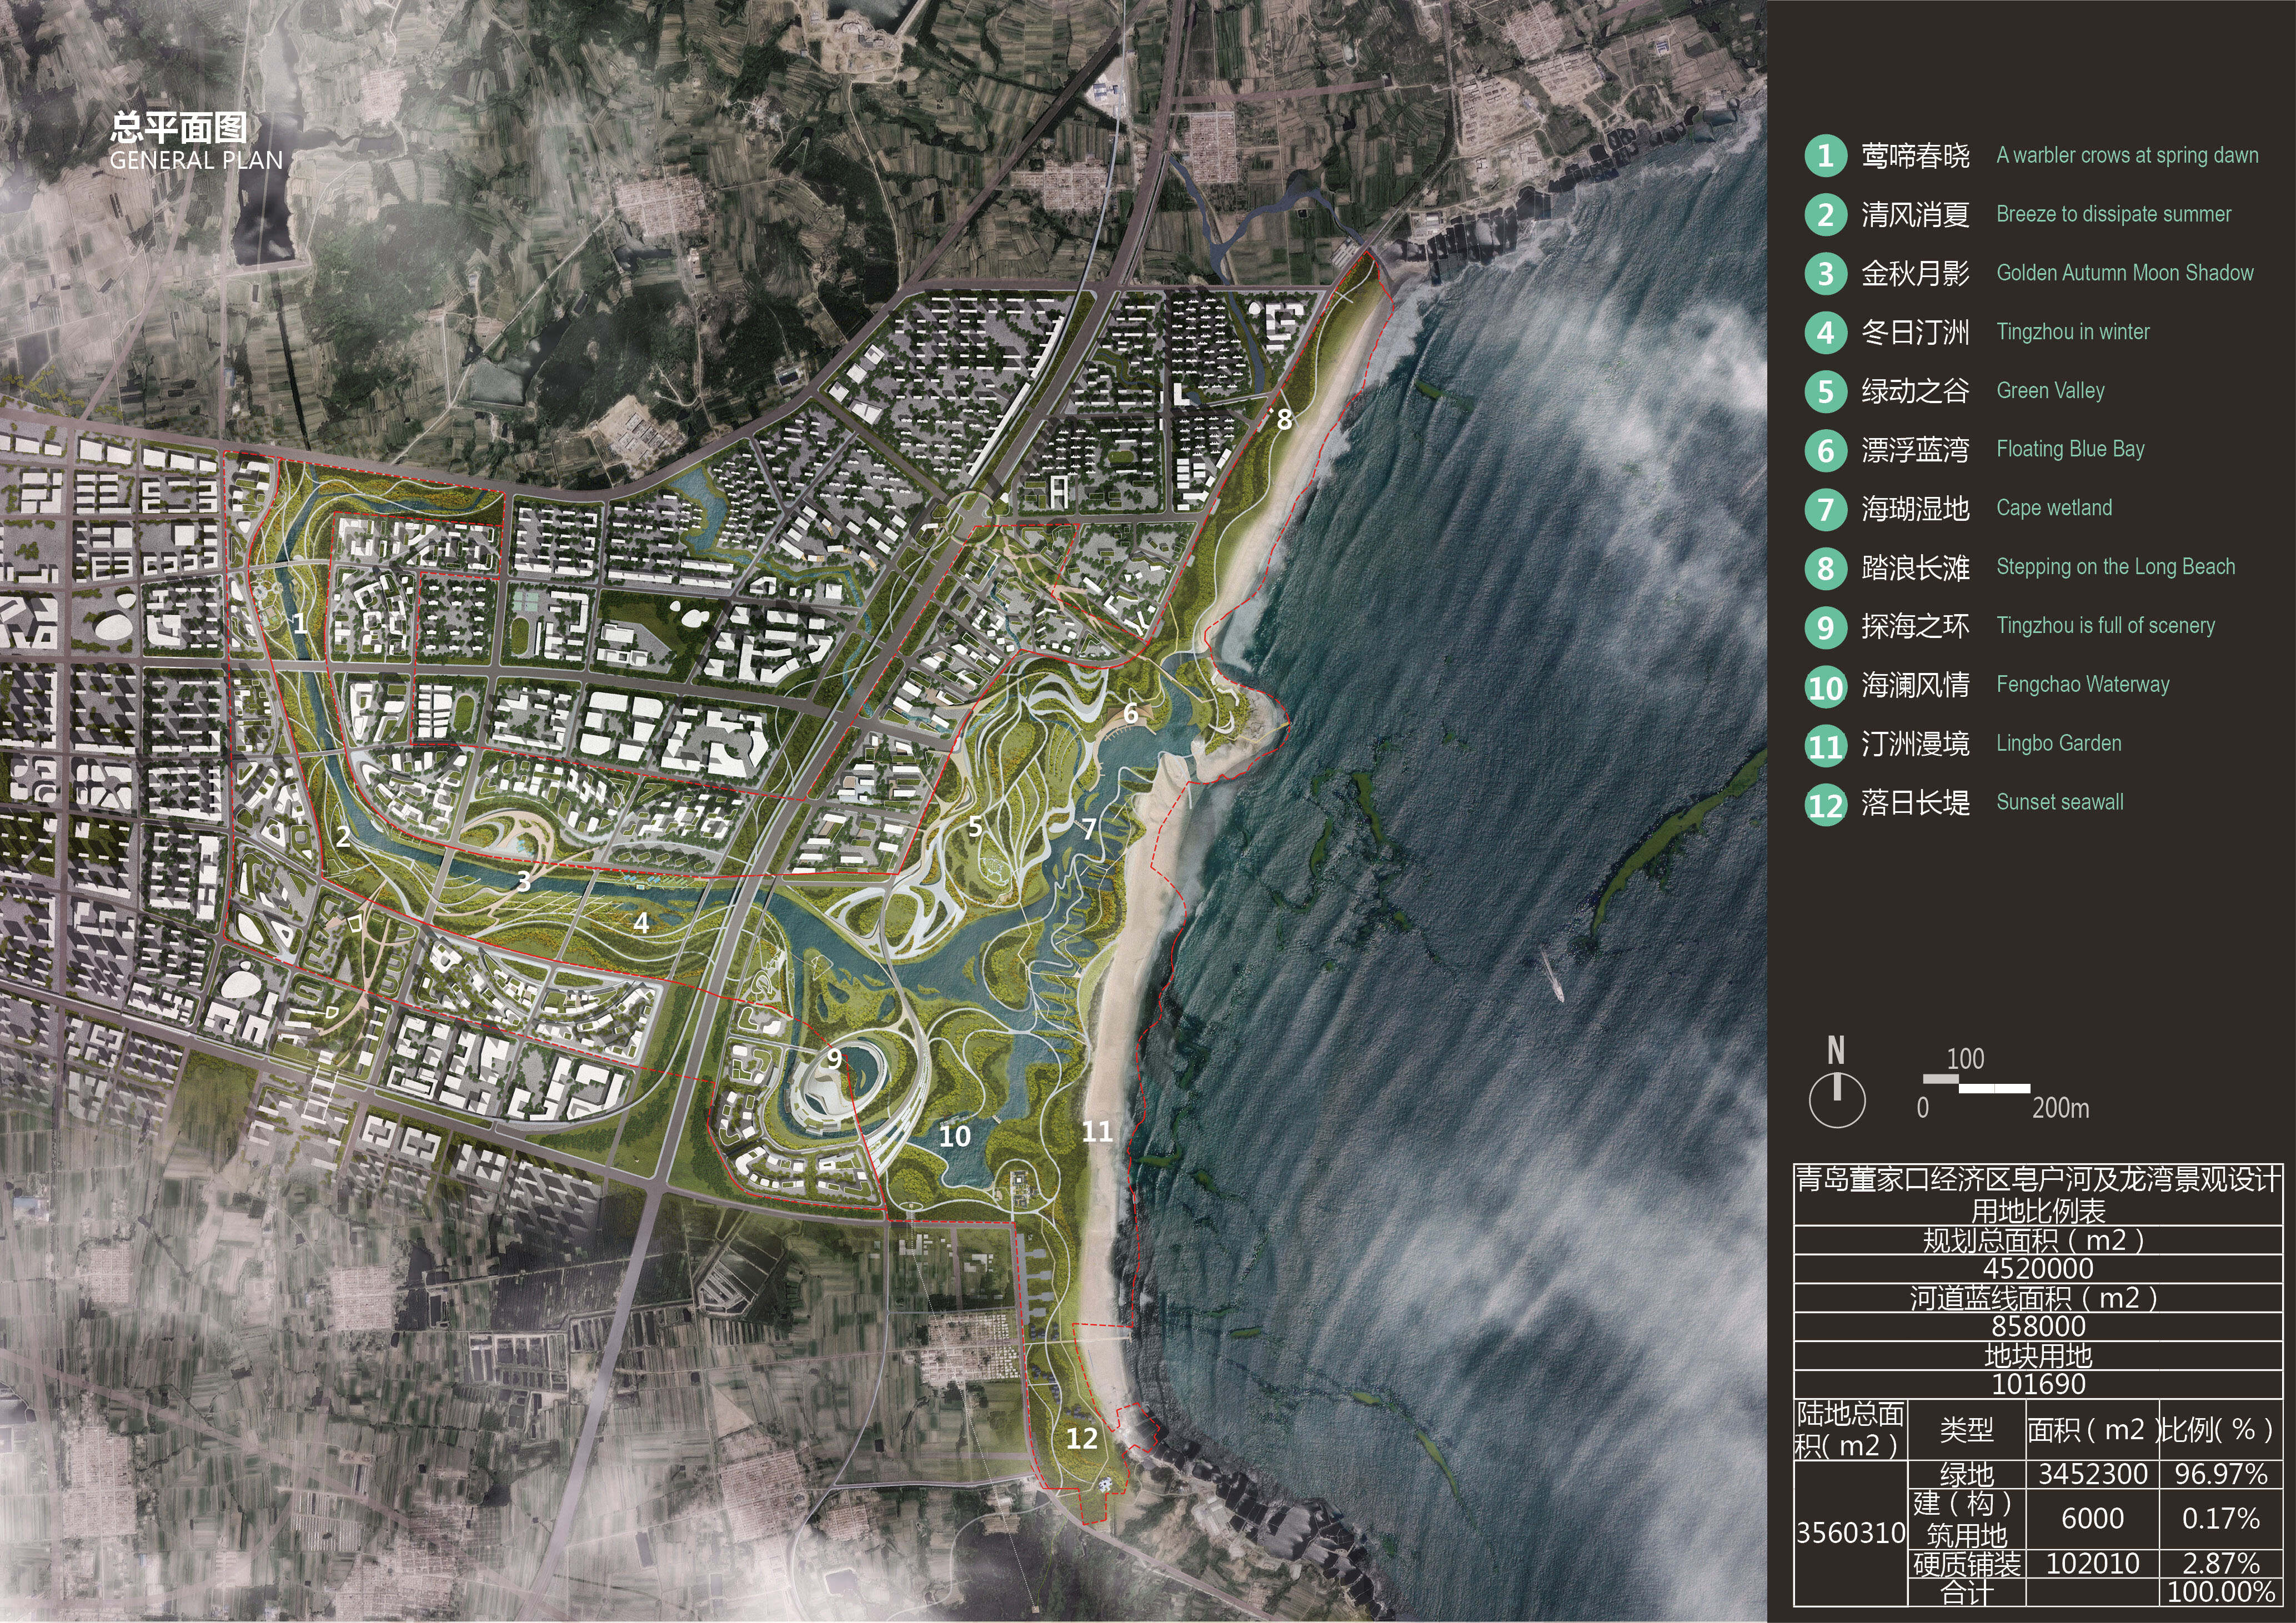
Task: Click the green legend circle numbered 2
Action: click(1825, 215)
